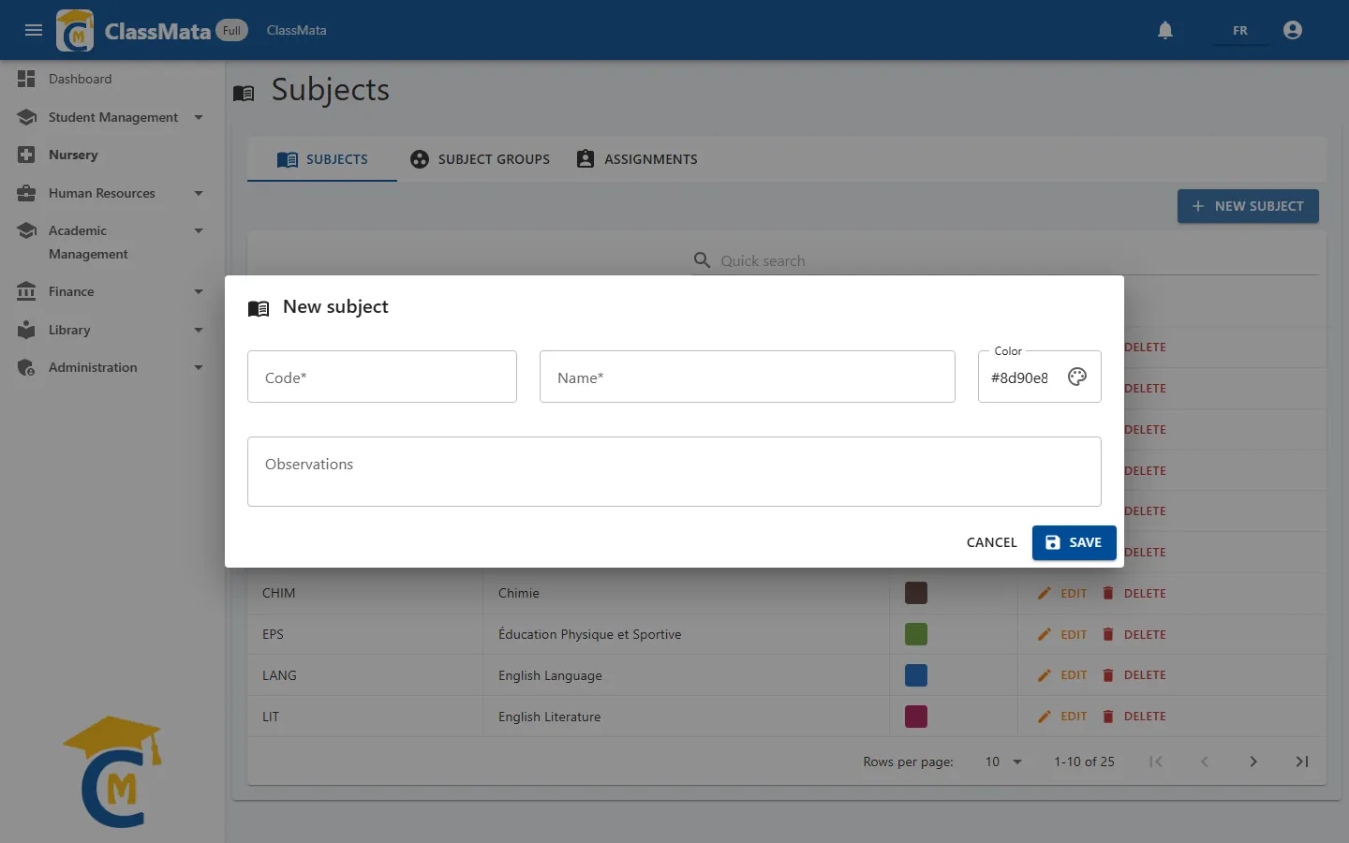Expand Human Resources menu
Screen dimensions: 1349x843
(199, 193)
